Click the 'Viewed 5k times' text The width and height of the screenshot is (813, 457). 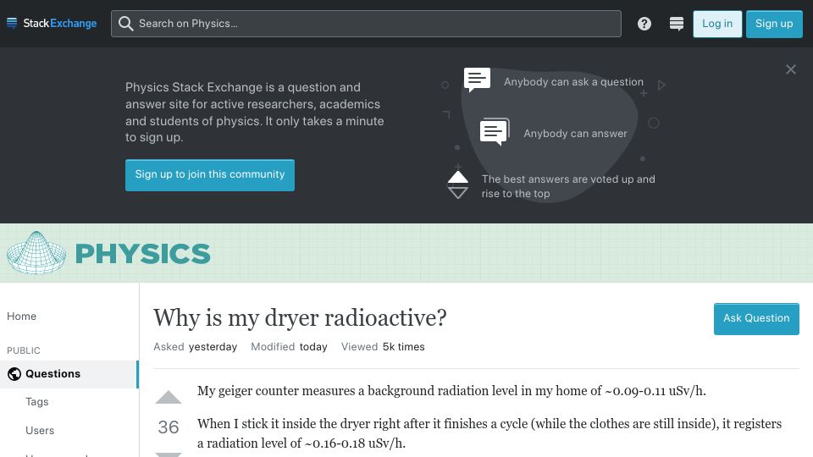[383, 347]
